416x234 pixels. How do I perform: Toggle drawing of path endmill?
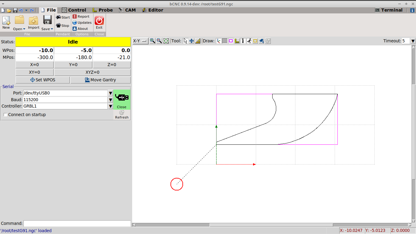click(243, 41)
